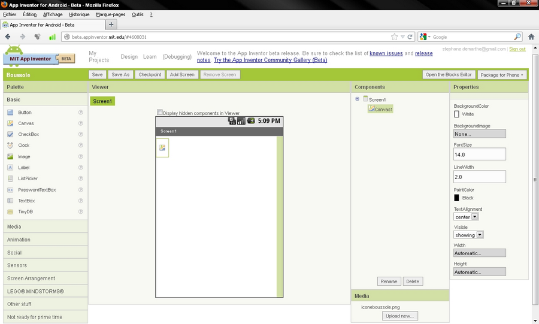Screen dimensions: 539x324
Task: Choose the ListPicker component icon
Action: 10,178
